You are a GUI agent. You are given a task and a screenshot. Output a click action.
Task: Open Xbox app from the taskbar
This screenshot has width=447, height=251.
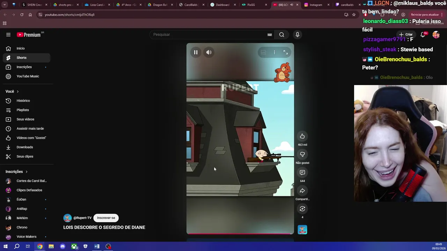[x=74, y=246]
